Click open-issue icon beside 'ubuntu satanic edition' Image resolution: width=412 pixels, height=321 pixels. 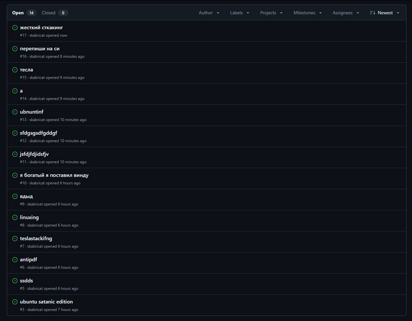(x=15, y=302)
